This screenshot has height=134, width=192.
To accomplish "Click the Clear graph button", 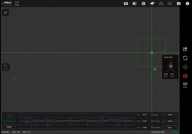I will (9, 127).
